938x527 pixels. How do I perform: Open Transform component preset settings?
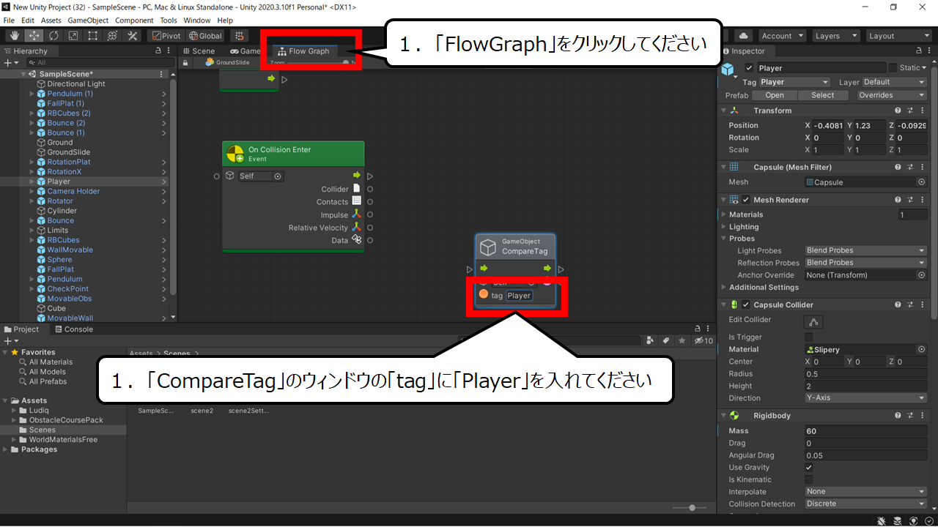coord(909,111)
